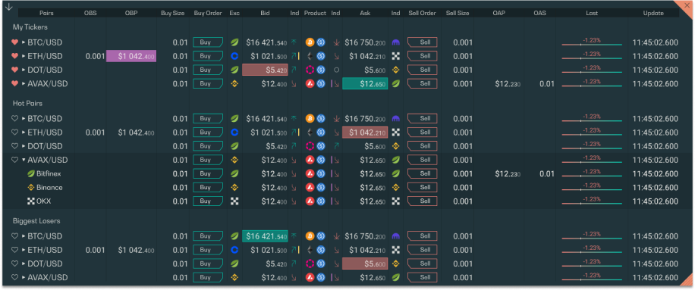695x290 pixels.
Task: Click highlighted purple $1 042.400 OBP cell
Action: click(x=131, y=57)
